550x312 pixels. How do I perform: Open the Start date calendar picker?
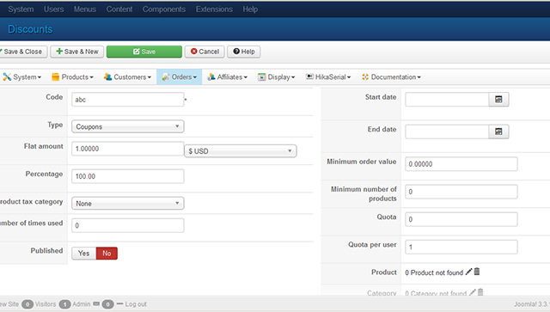coord(498,100)
